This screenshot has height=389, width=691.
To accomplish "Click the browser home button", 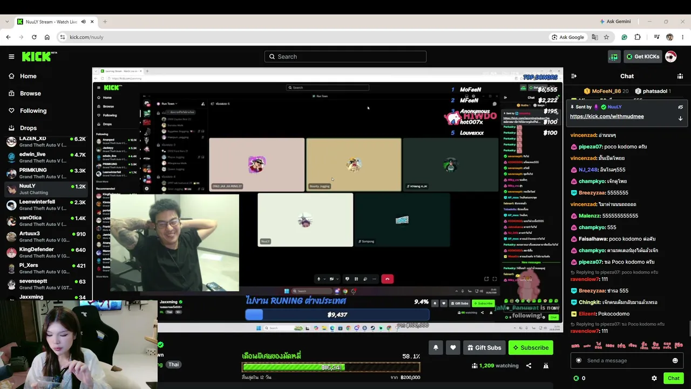I will (47, 37).
